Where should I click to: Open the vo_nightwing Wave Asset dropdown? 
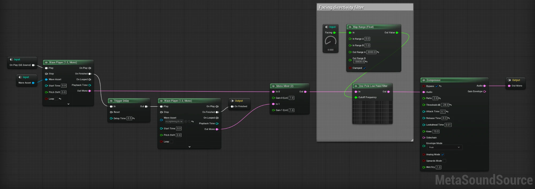[174, 122]
